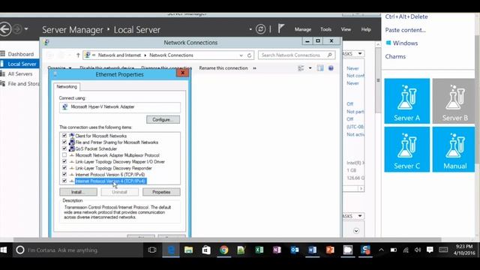Select QoS Packet Scheduler list item
This screenshot has height=270, width=480.
pos(96,148)
